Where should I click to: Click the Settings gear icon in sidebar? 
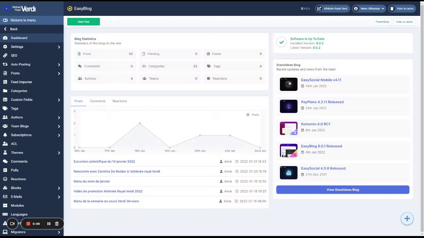5,47
